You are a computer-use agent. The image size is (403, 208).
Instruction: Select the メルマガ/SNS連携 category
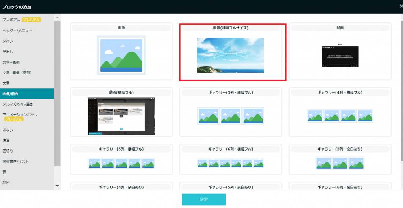click(18, 104)
